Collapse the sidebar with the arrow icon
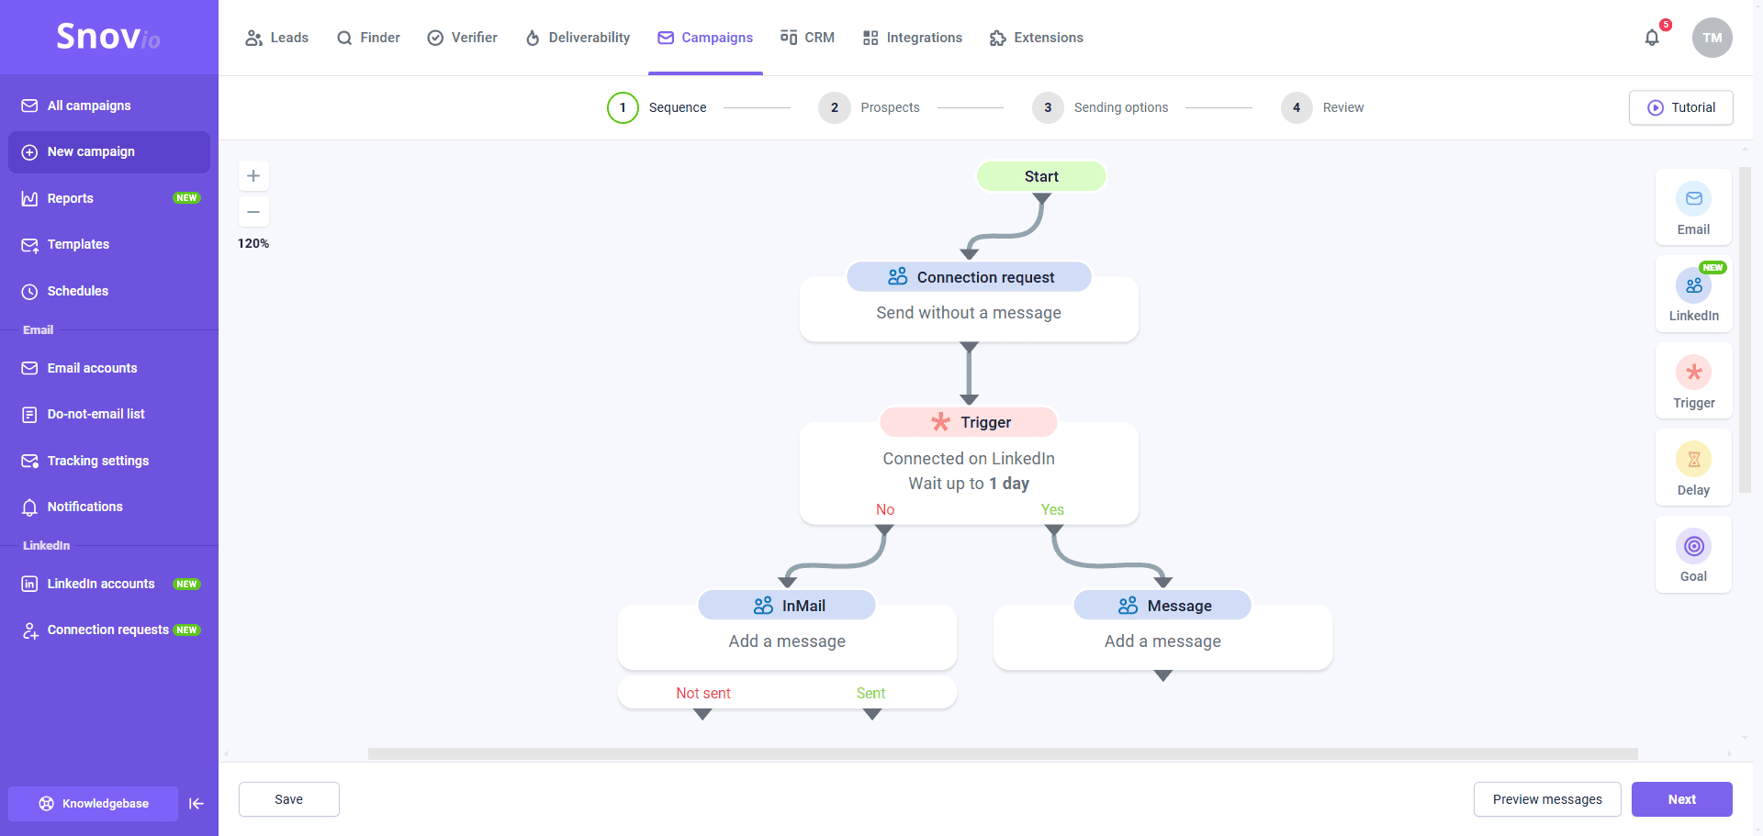This screenshot has height=836, width=1763. [197, 804]
